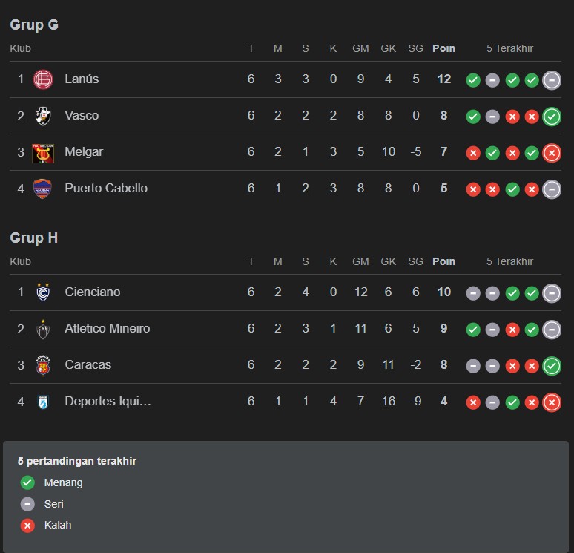Click Caracas's most recent match win icon
Viewport: 574px width, 553px height.
click(x=551, y=366)
